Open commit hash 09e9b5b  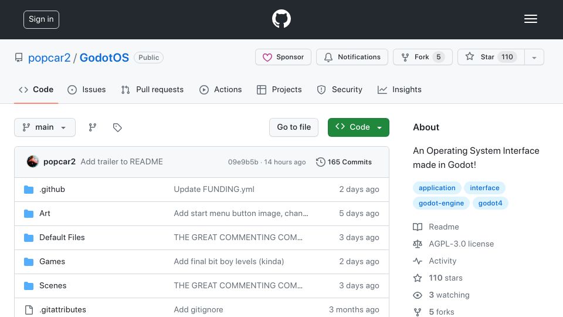pyautogui.click(x=243, y=162)
